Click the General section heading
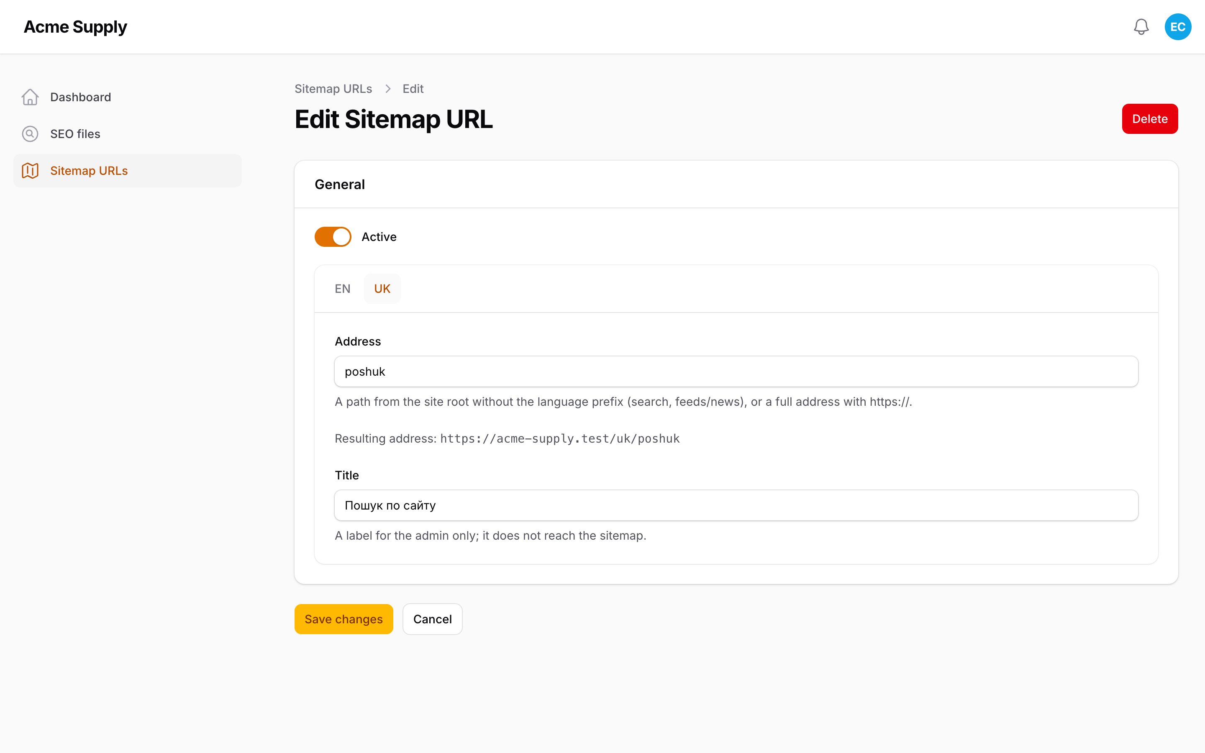The height and width of the screenshot is (753, 1205). [x=340, y=185]
